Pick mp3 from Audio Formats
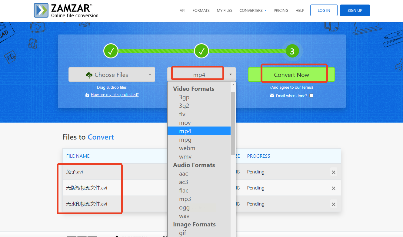Viewport: 403px width, 237px height. coord(199,199)
